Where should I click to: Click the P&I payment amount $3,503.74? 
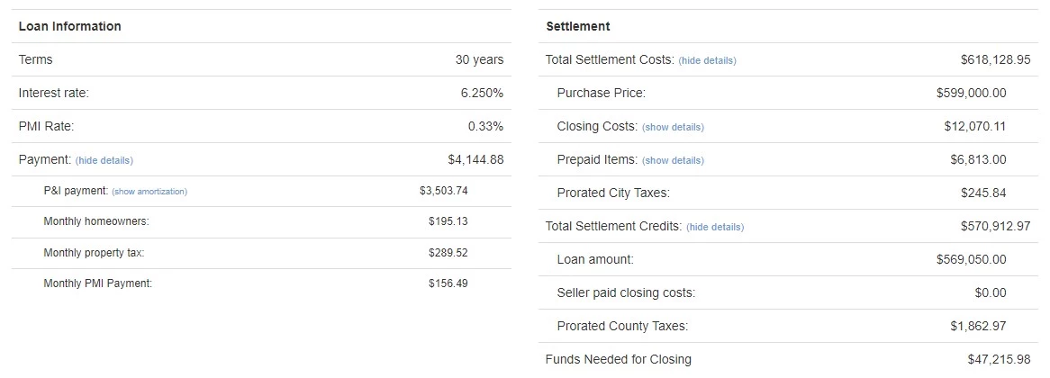pos(443,191)
